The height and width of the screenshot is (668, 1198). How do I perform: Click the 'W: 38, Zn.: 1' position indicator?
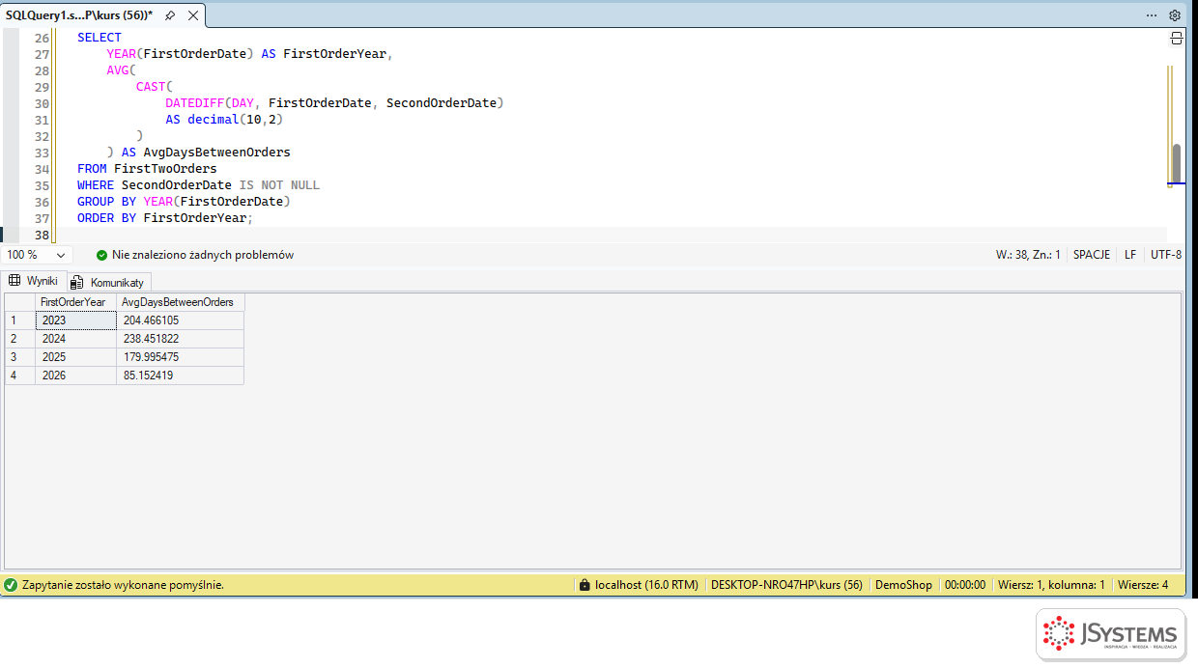pos(1028,255)
